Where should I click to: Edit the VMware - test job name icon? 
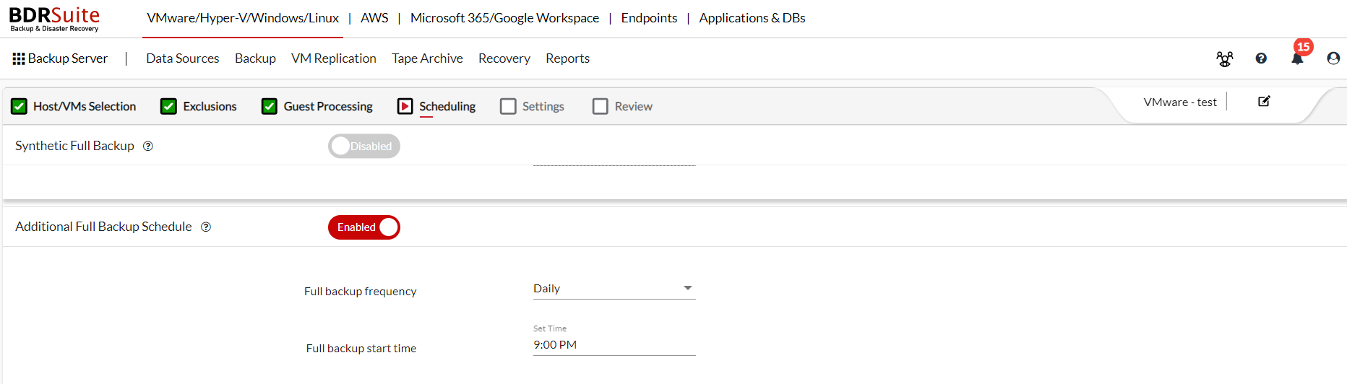(1264, 102)
